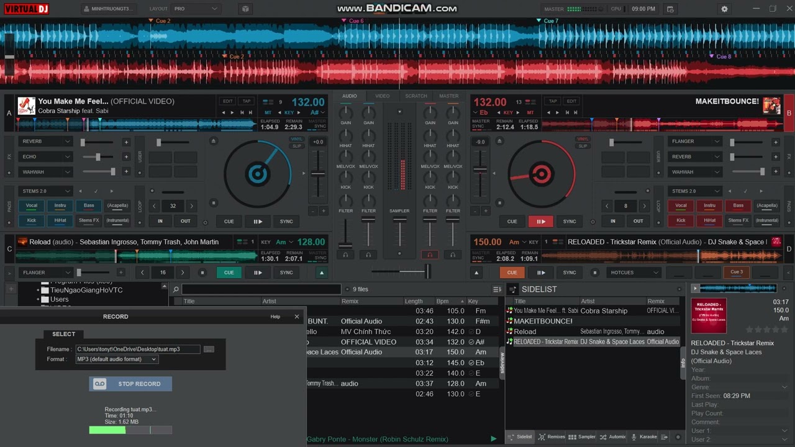Switch to the AUDIO mixer tab
Image resolution: width=795 pixels, height=447 pixels.
350,96
